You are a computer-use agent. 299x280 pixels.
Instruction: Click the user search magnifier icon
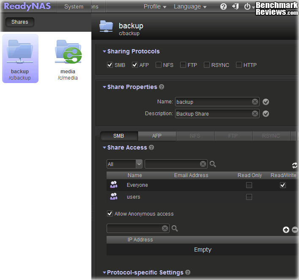(x=213, y=164)
